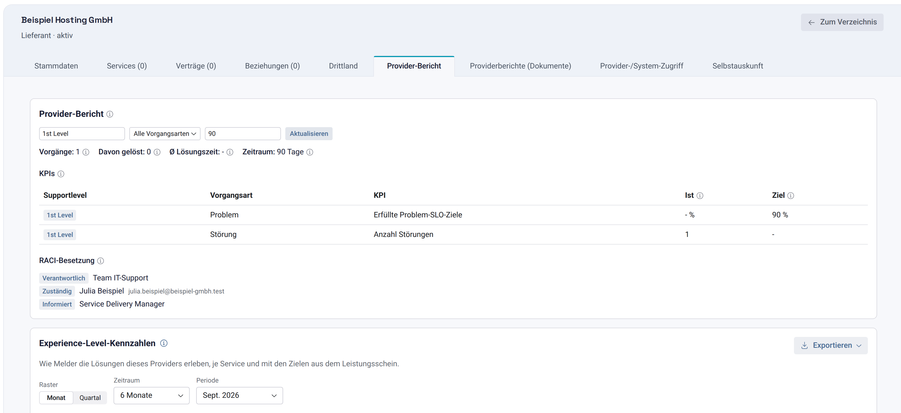Click Erfüllte Problem-SLO-Ziele cell

click(x=418, y=215)
